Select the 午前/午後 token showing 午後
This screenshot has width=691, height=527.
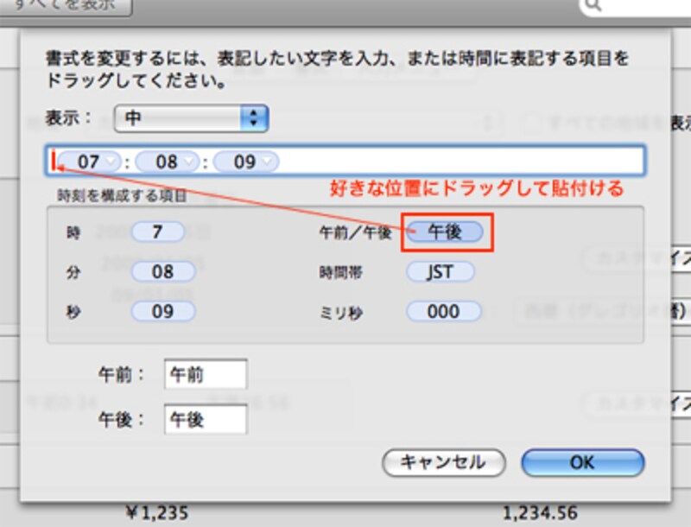(x=445, y=232)
